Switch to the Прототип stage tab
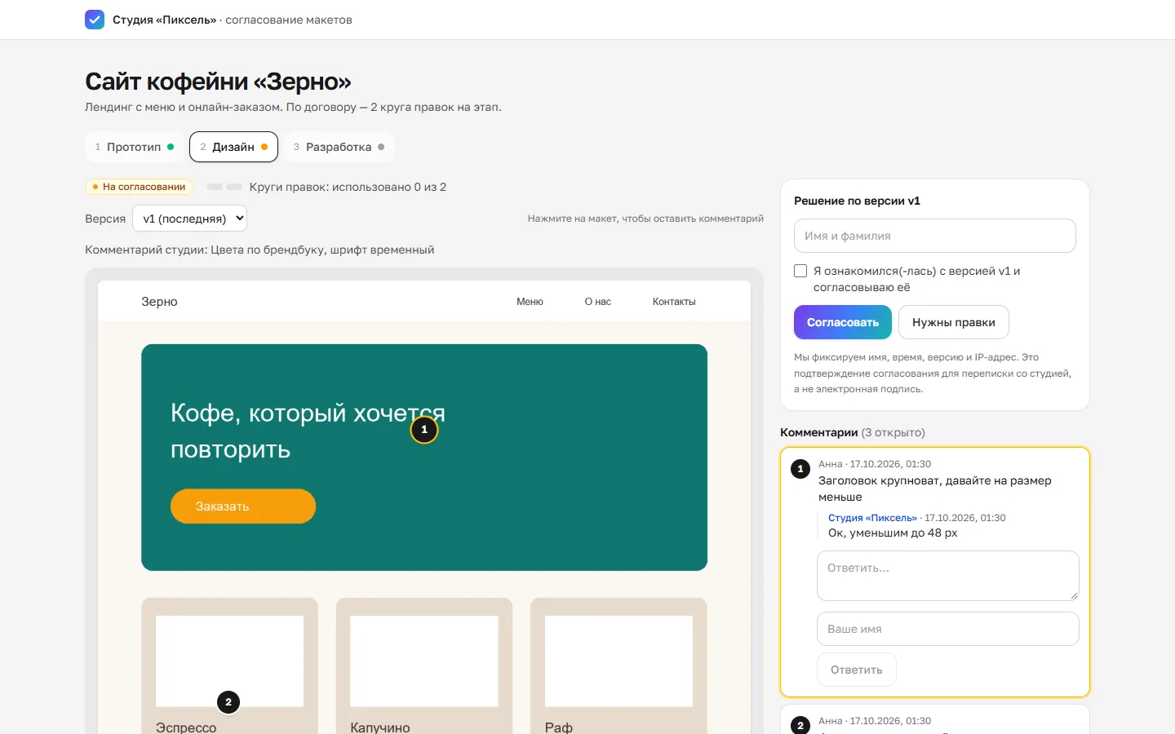 click(x=135, y=147)
